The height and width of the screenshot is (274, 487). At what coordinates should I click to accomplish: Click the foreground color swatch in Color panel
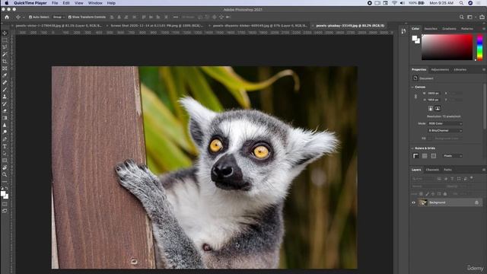[415, 38]
